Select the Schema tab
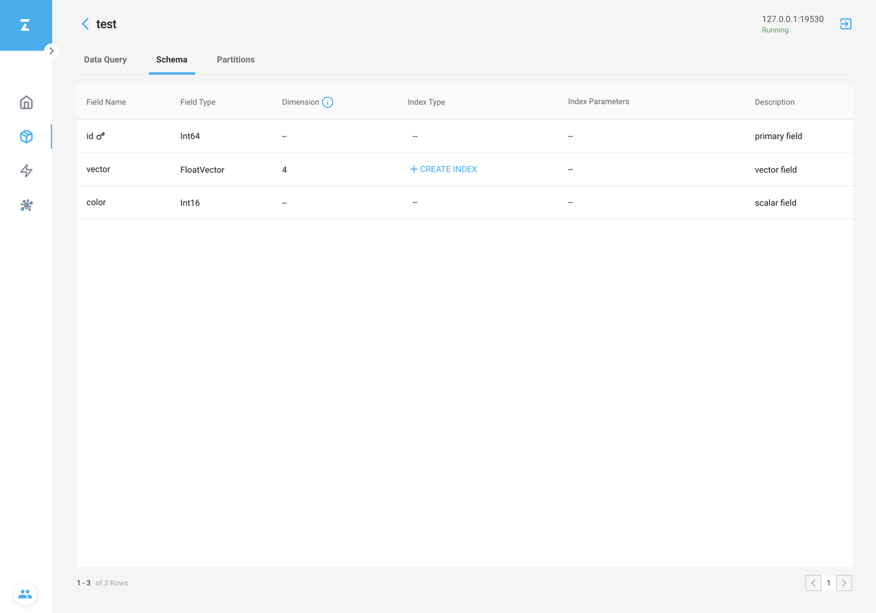The width and height of the screenshot is (876, 613). pyautogui.click(x=172, y=59)
